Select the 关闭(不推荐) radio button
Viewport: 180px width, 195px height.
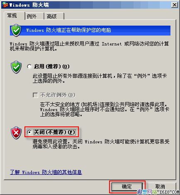point(29,132)
